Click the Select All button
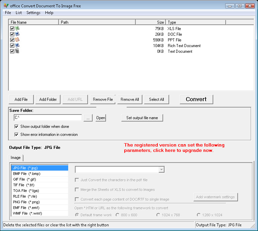 [156, 99]
